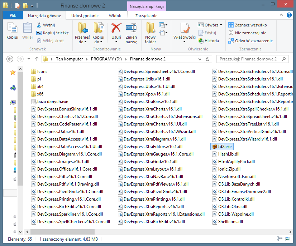Expand the Przenieś do dropdown
Viewport: 296px width, 246px height.
click(x=82, y=42)
